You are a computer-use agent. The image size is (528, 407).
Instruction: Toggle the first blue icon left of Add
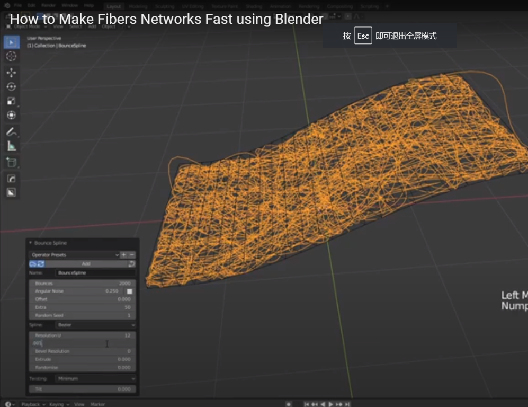coord(33,264)
